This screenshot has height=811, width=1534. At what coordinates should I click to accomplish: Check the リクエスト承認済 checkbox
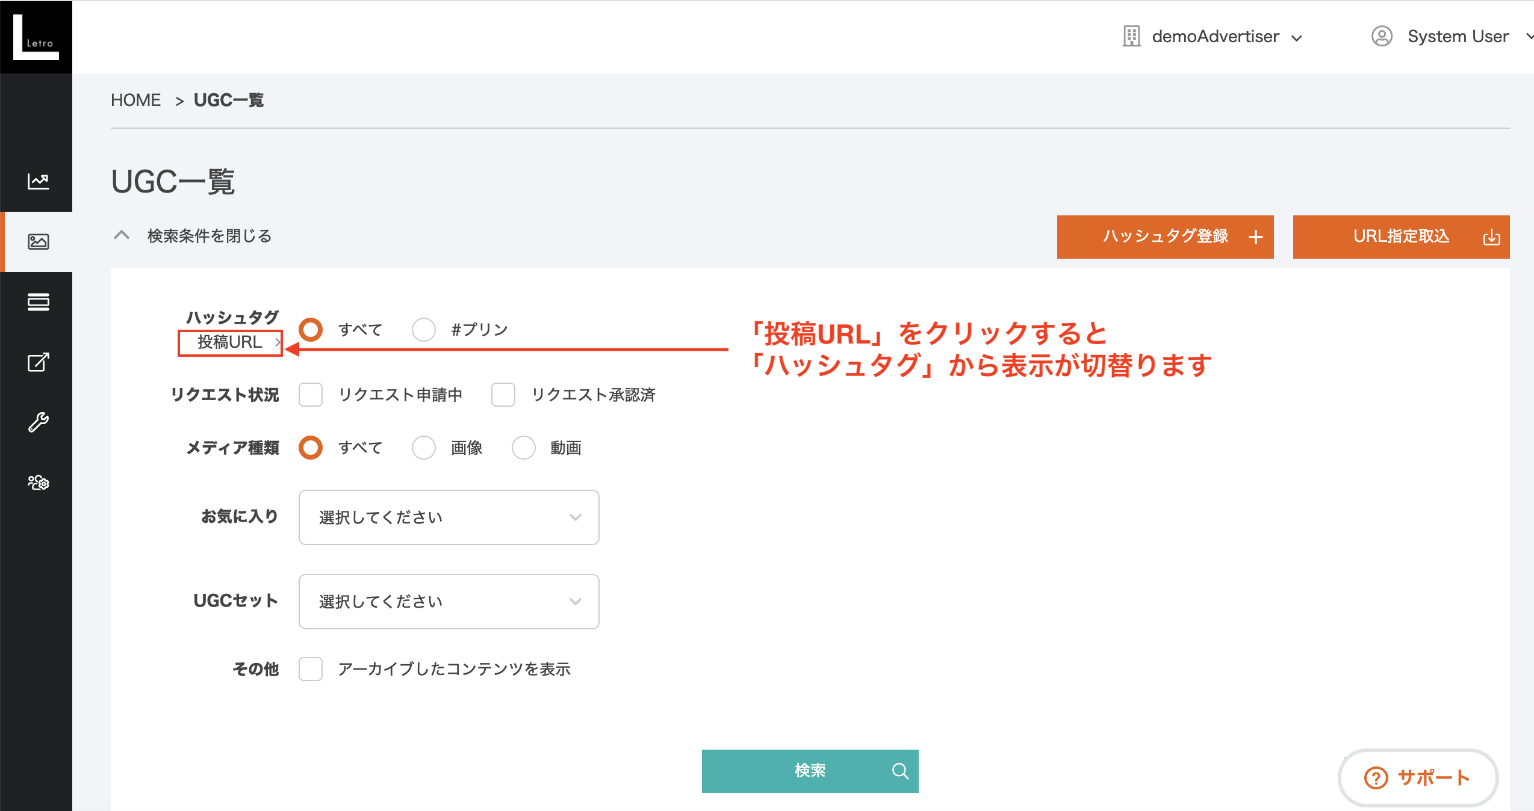(503, 395)
